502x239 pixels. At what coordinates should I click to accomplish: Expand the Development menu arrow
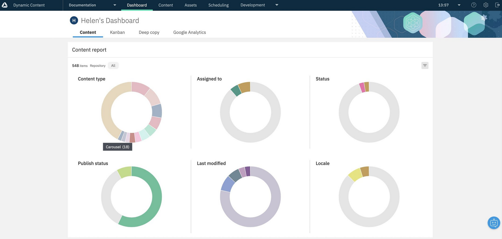tap(277, 5)
